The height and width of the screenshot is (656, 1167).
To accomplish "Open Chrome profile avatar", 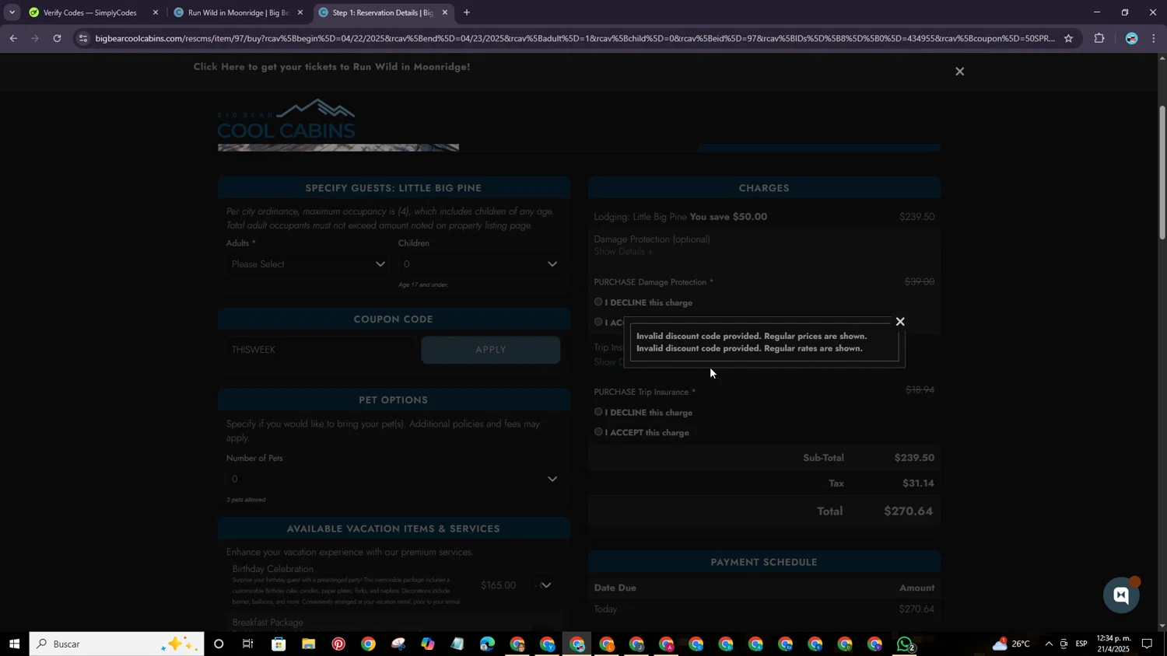I will tap(1131, 38).
